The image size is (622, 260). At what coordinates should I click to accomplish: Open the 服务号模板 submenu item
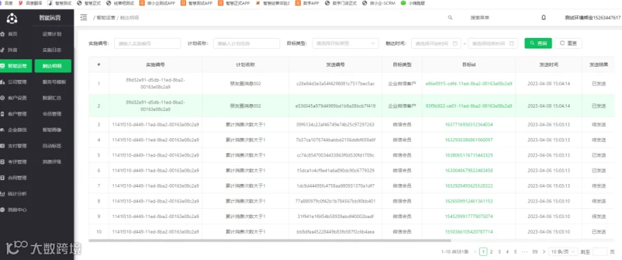pos(55,82)
